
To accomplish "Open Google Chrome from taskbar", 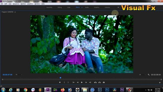I will pyautogui.click(x=25, y=90).
